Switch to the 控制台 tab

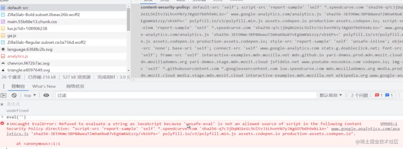pos(18,86)
